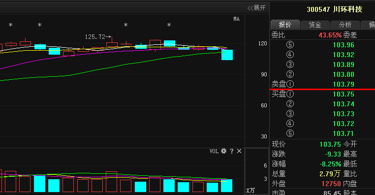Expand panel via <<展开 link

tap(256, 8)
